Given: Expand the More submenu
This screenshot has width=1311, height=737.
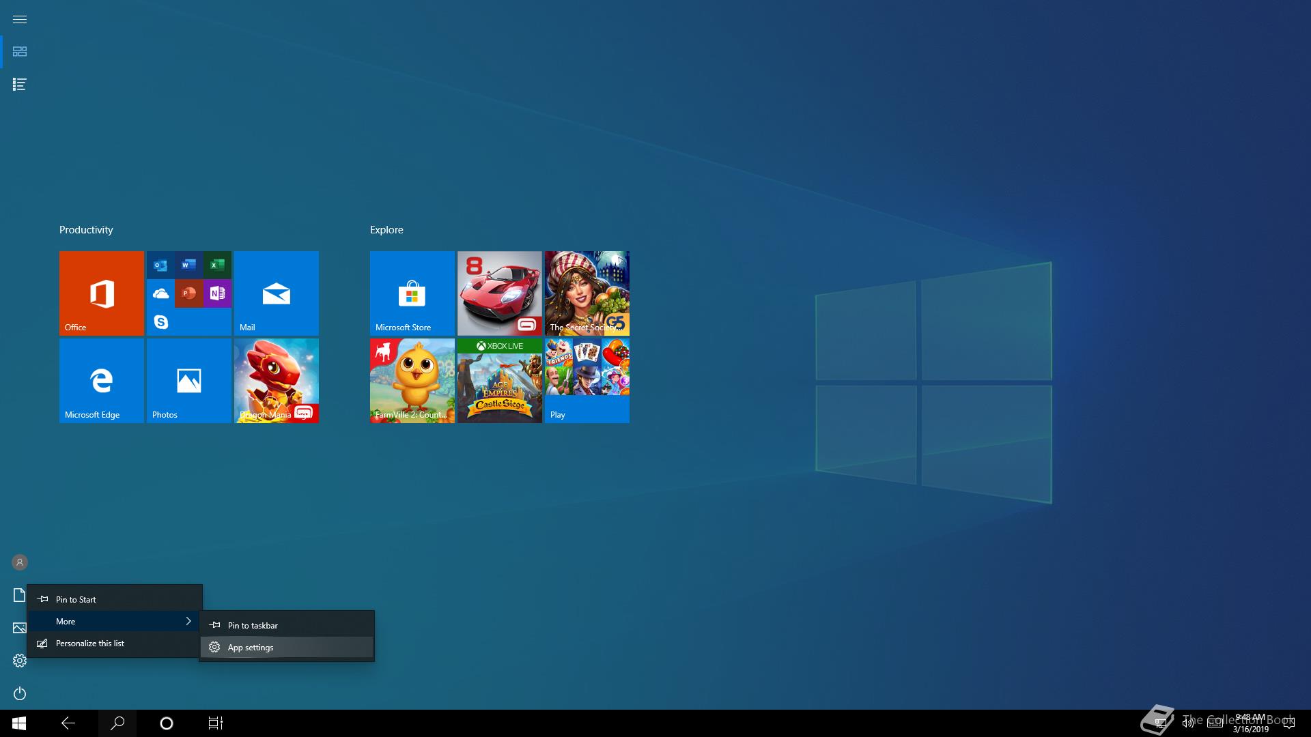Looking at the screenshot, I should pos(115,621).
